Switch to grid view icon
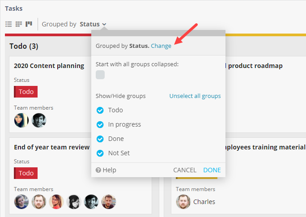Screen dimensions: 306x217 [x=18, y=24]
